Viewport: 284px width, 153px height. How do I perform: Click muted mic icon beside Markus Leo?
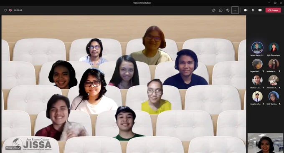264,88
